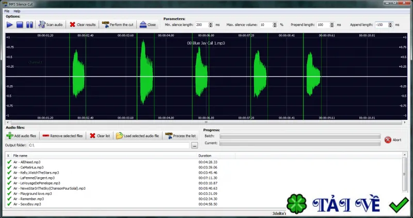Clear results with the red X icon
The width and height of the screenshot is (413, 218).
[83, 25]
